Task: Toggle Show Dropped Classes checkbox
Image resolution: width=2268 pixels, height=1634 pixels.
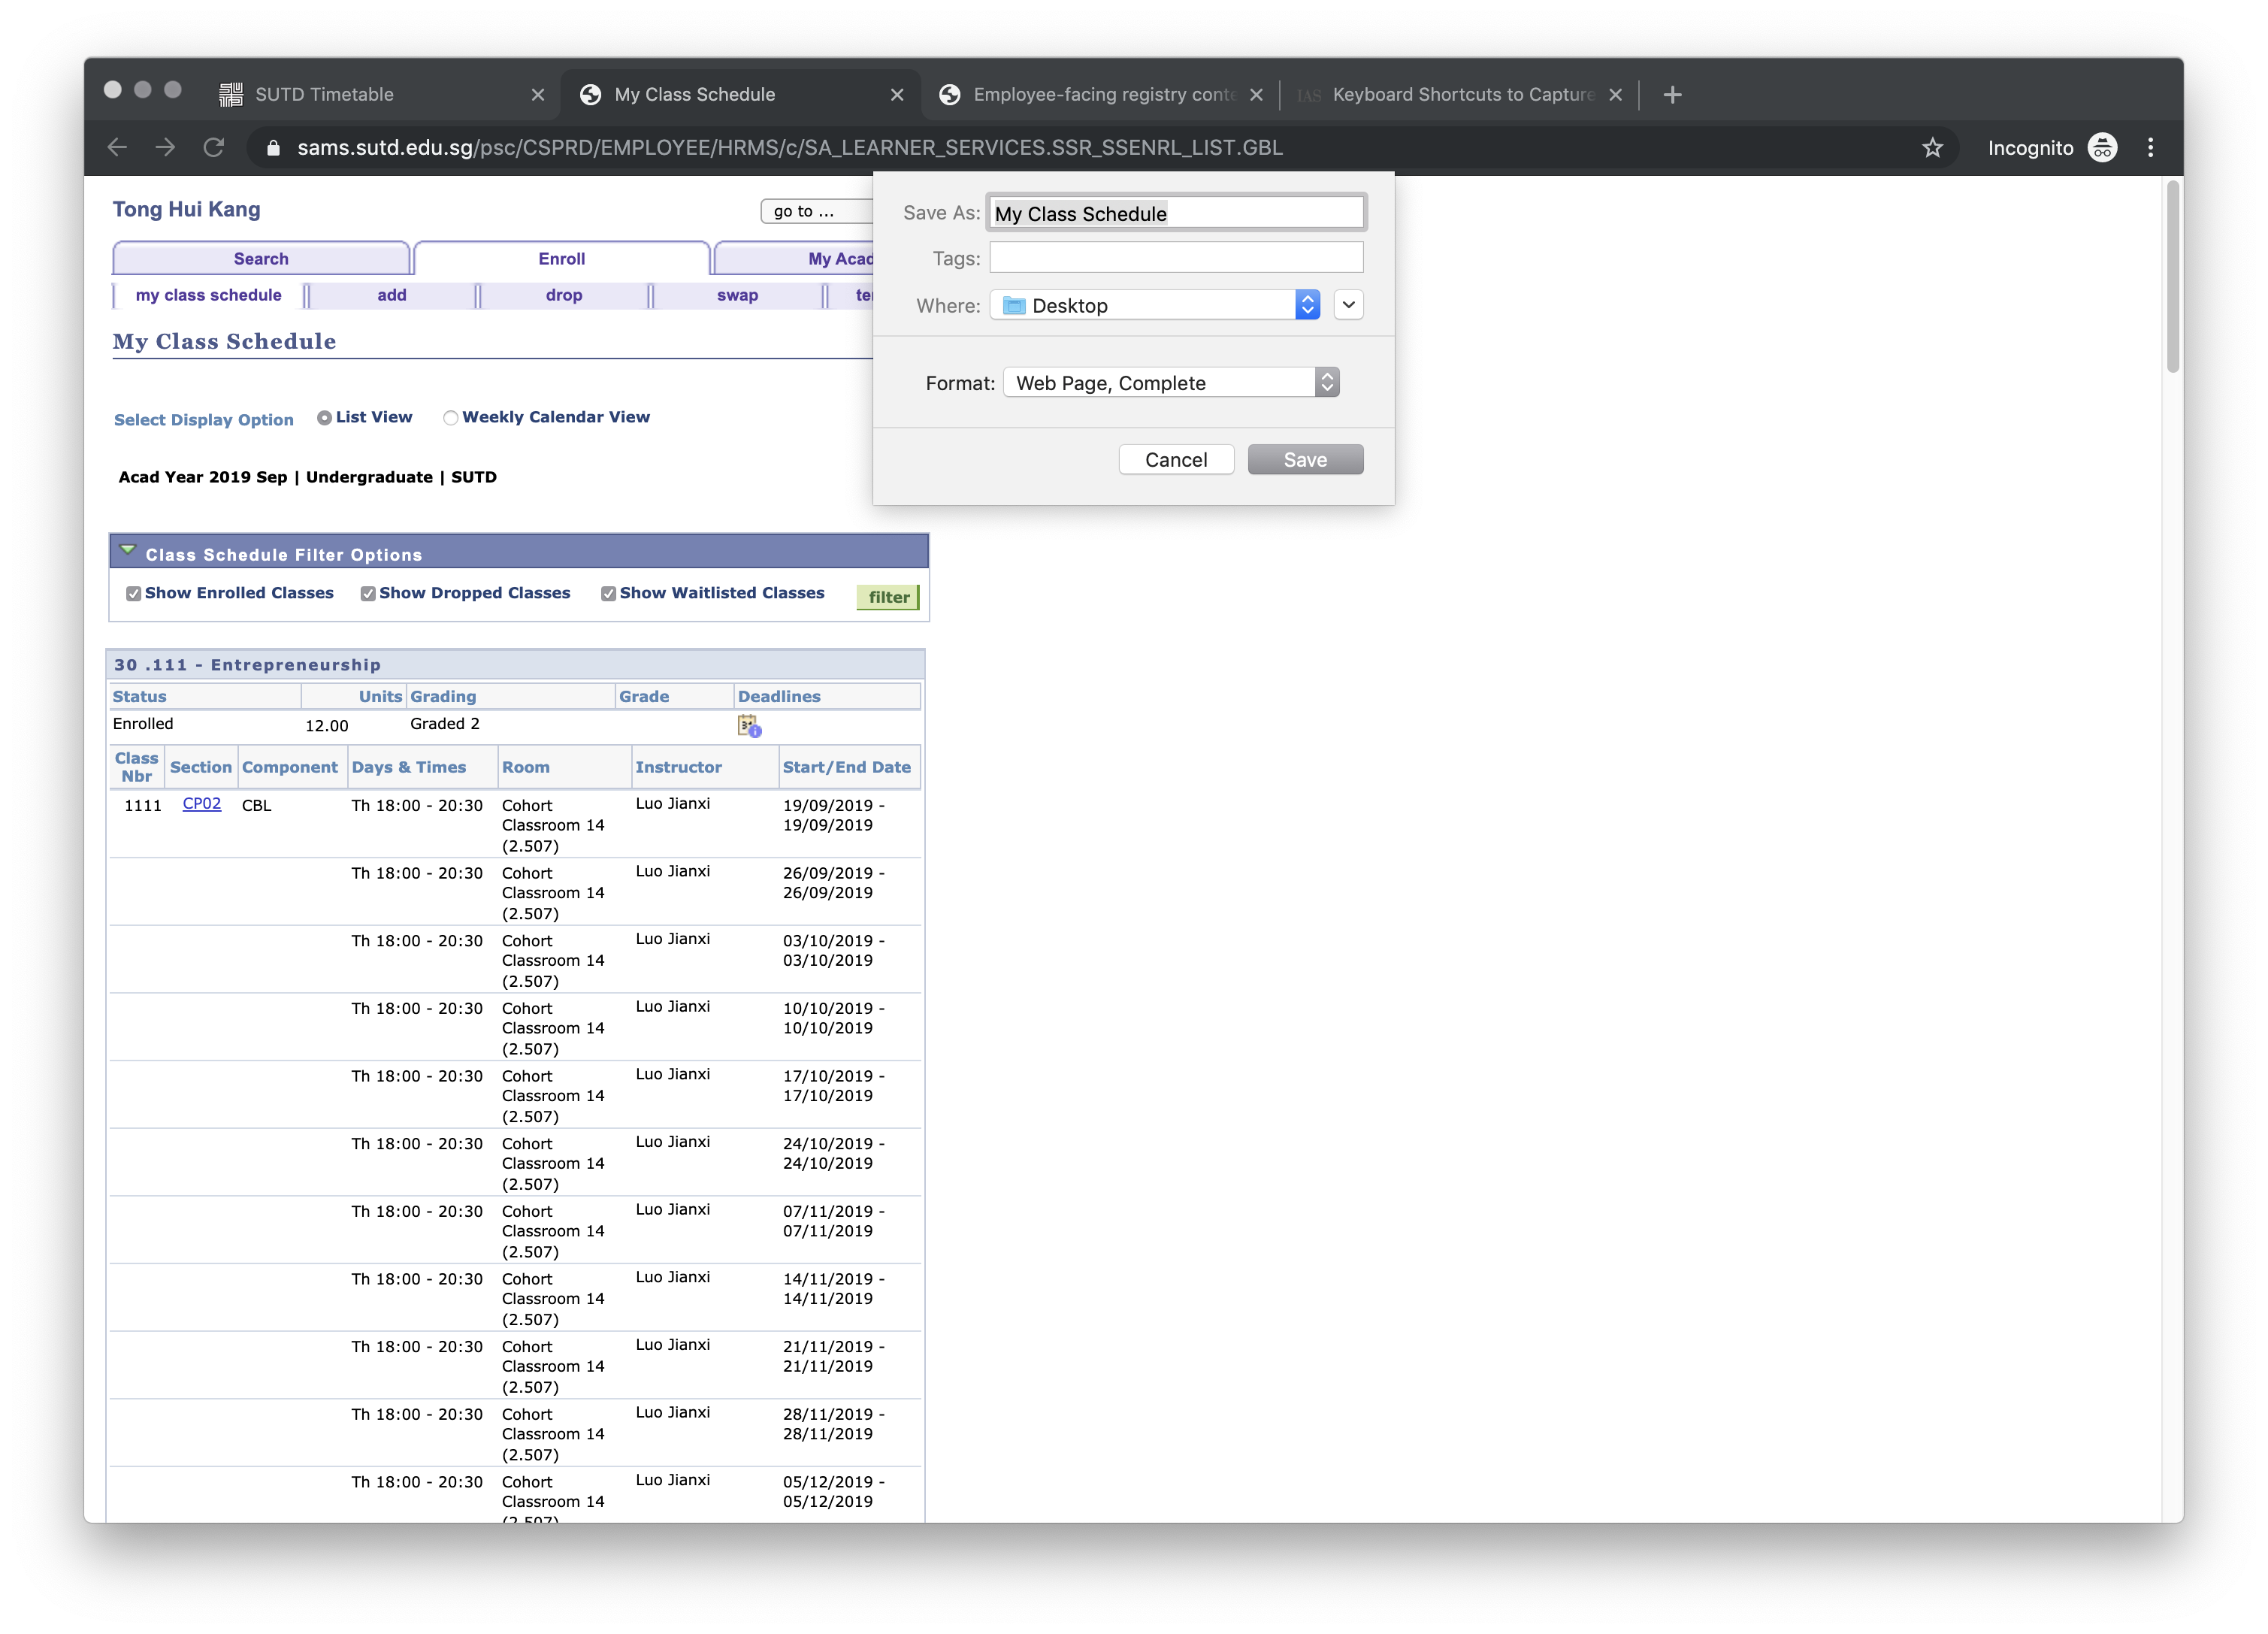Action: [x=368, y=594]
